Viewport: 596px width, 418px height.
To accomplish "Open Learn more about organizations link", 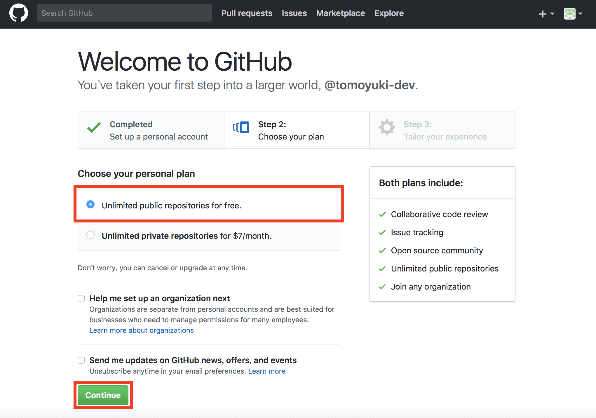I will (141, 330).
